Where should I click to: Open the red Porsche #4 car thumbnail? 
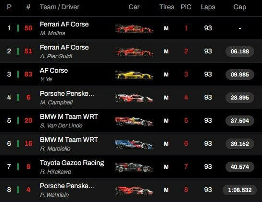(134, 190)
